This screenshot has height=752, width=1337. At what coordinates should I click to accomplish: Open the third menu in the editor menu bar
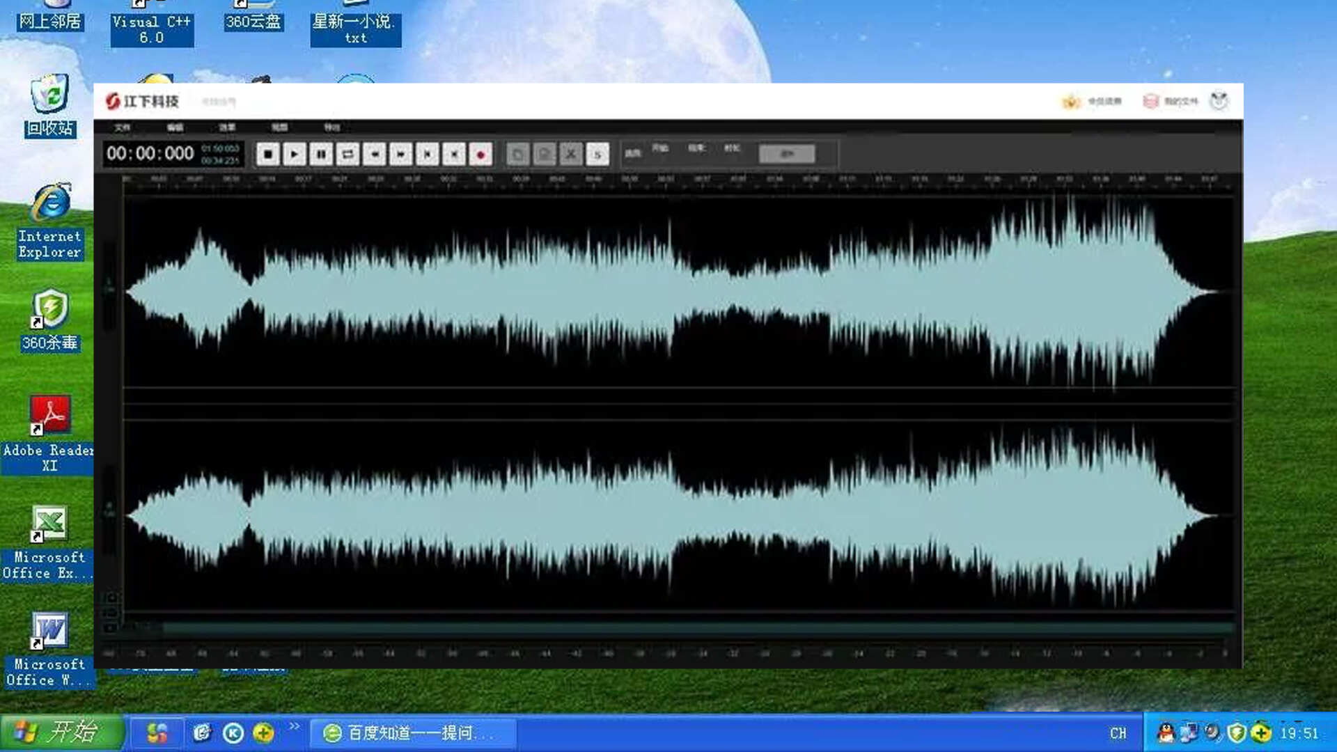click(x=227, y=127)
